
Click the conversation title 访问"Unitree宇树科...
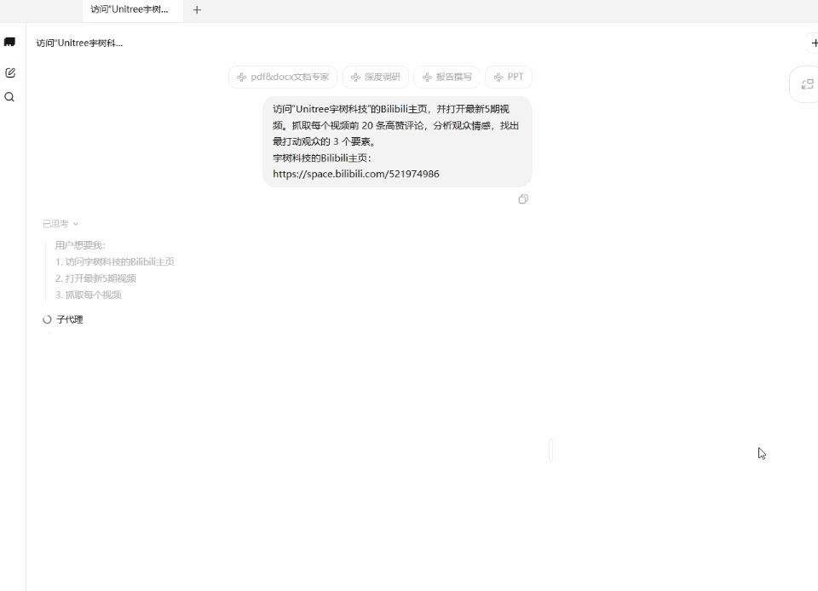pyautogui.click(x=80, y=43)
